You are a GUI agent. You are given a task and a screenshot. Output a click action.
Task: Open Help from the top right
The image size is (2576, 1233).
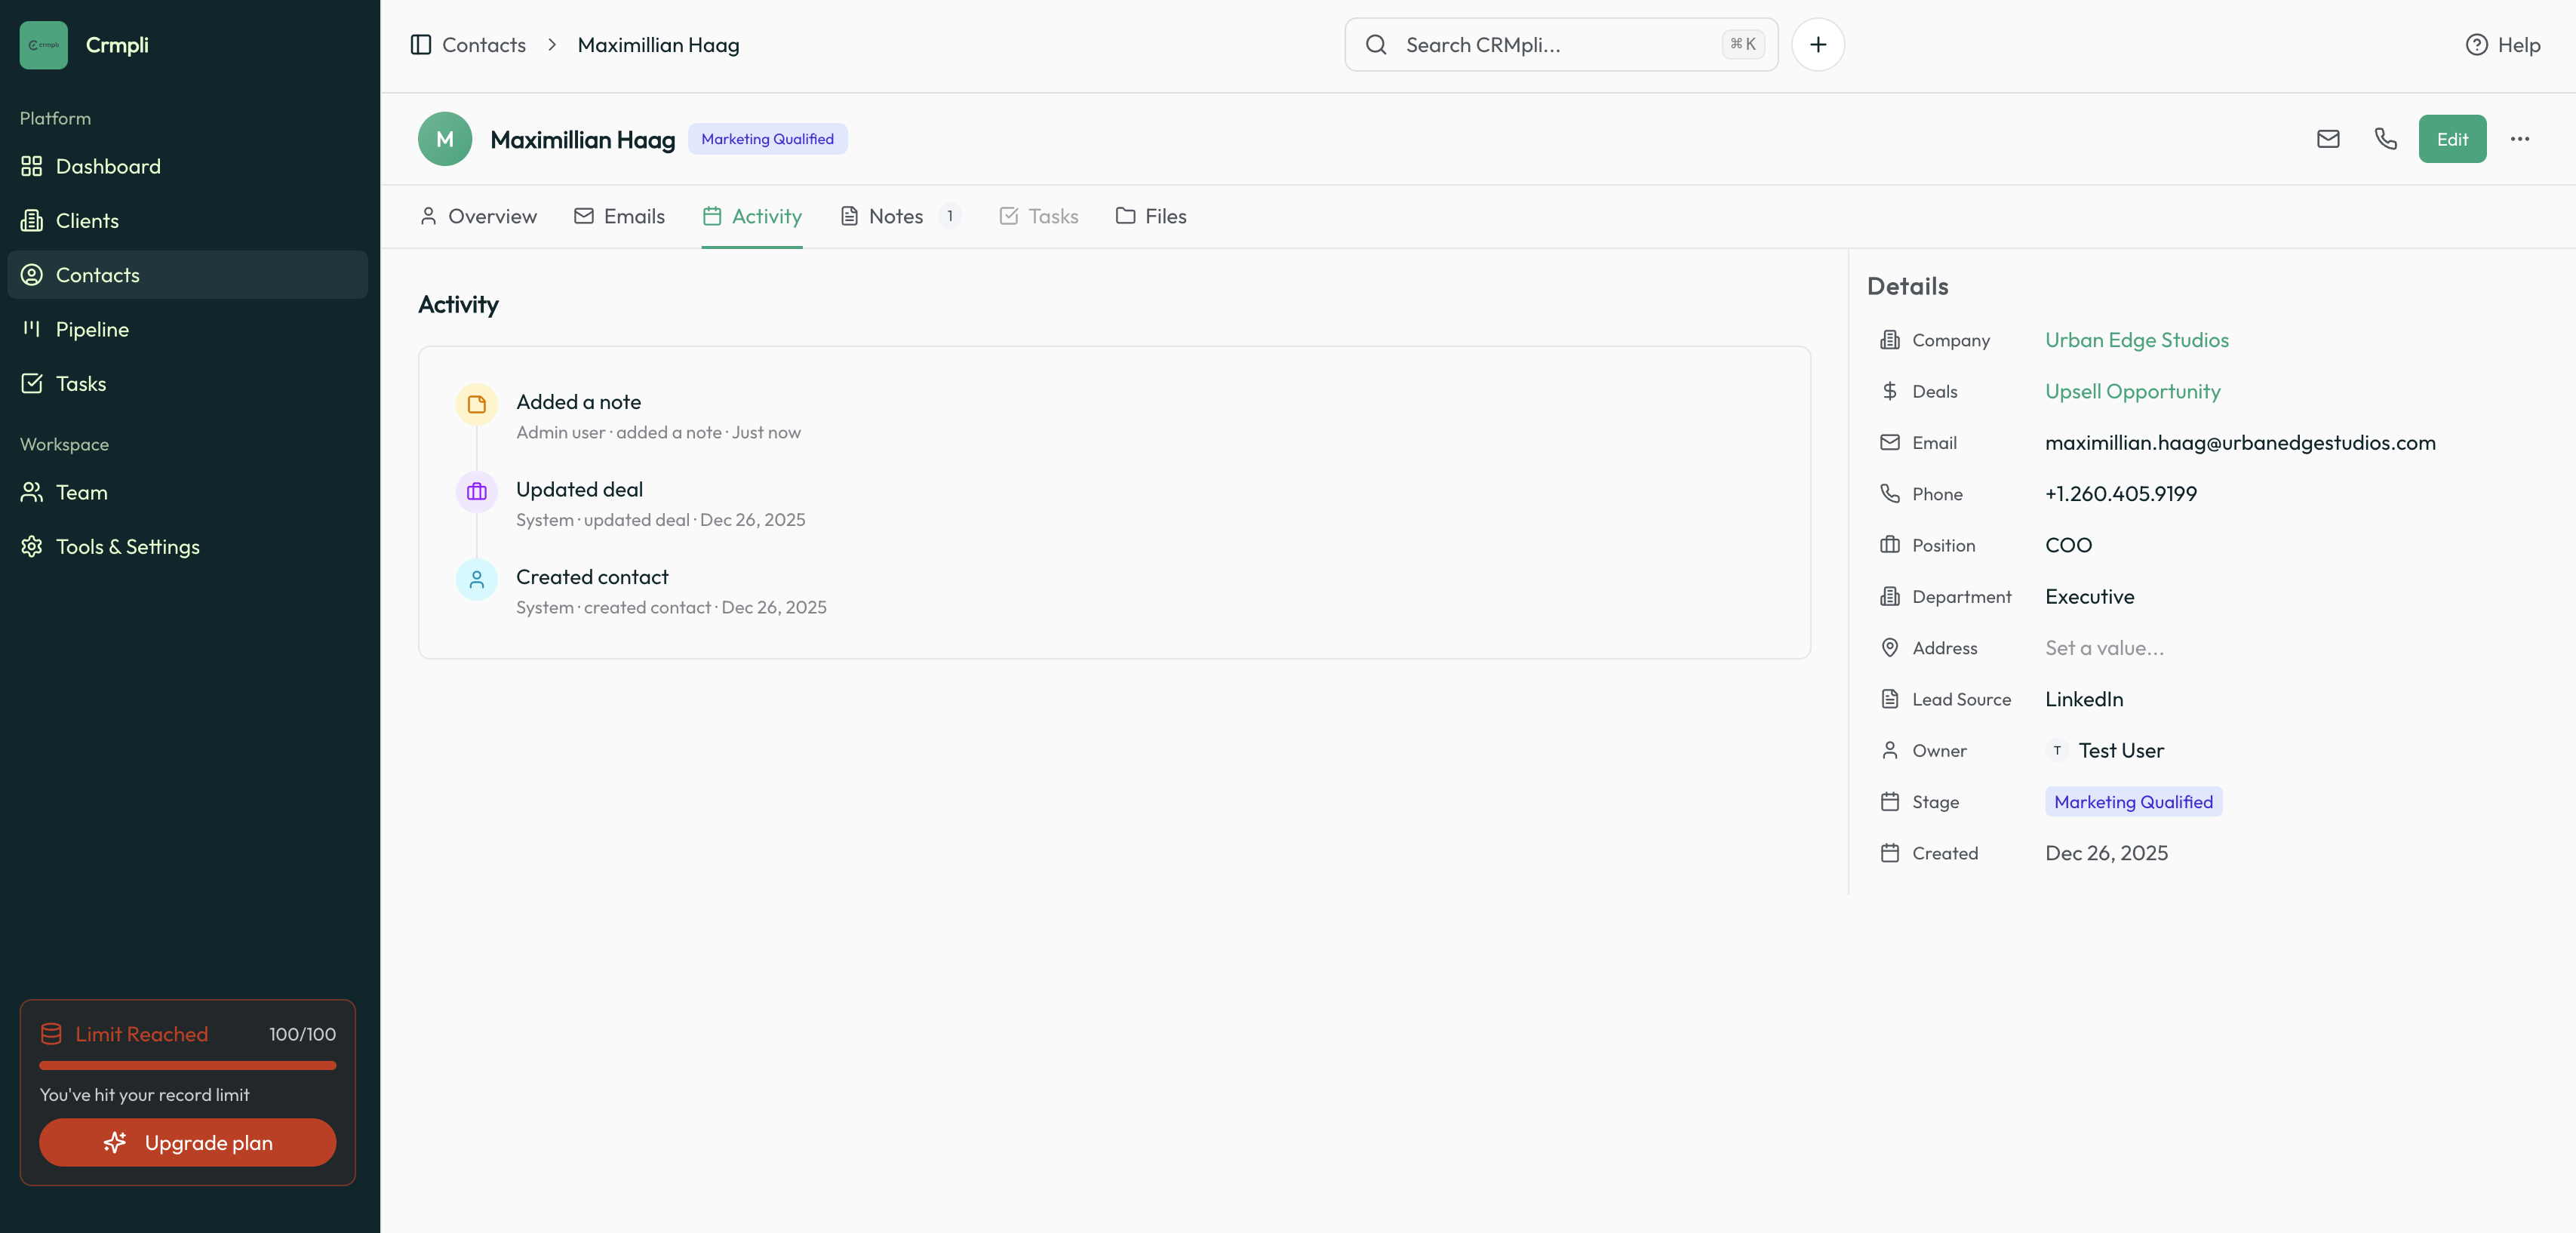point(2503,45)
